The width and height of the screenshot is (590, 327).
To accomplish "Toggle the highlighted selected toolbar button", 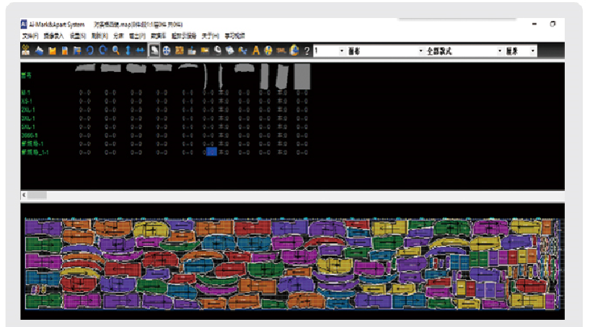I will click(154, 51).
